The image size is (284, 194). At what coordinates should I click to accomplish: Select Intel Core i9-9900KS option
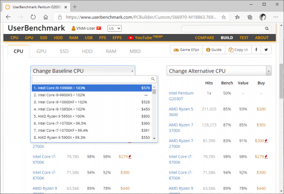tap(92, 95)
